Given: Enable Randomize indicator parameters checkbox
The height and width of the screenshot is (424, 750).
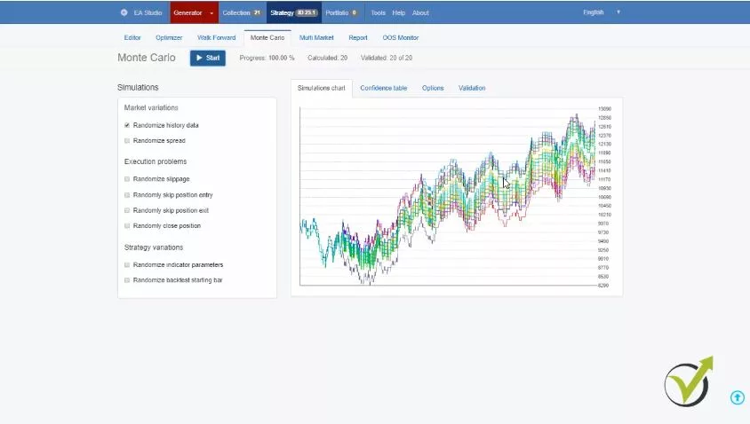Looking at the screenshot, I should point(127,265).
